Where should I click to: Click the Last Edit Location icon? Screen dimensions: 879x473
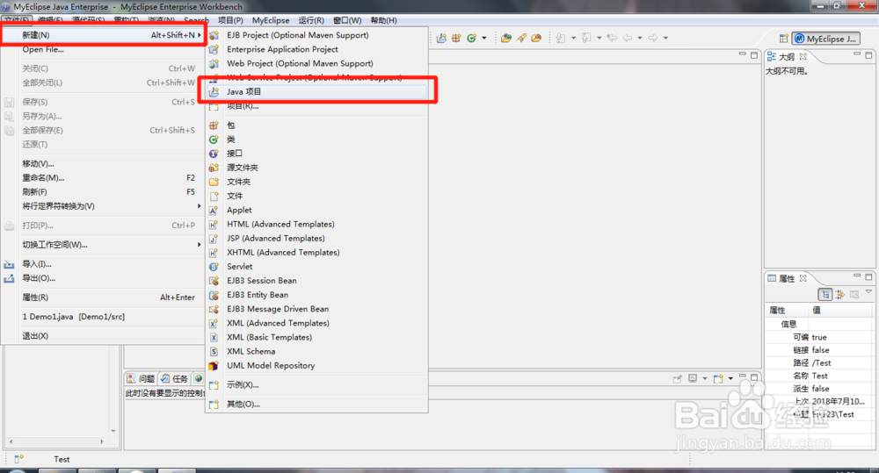tap(612, 38)
